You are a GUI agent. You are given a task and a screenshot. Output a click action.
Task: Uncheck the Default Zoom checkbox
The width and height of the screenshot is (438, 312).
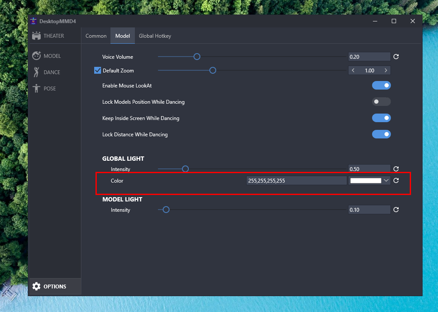pos(98,70)
